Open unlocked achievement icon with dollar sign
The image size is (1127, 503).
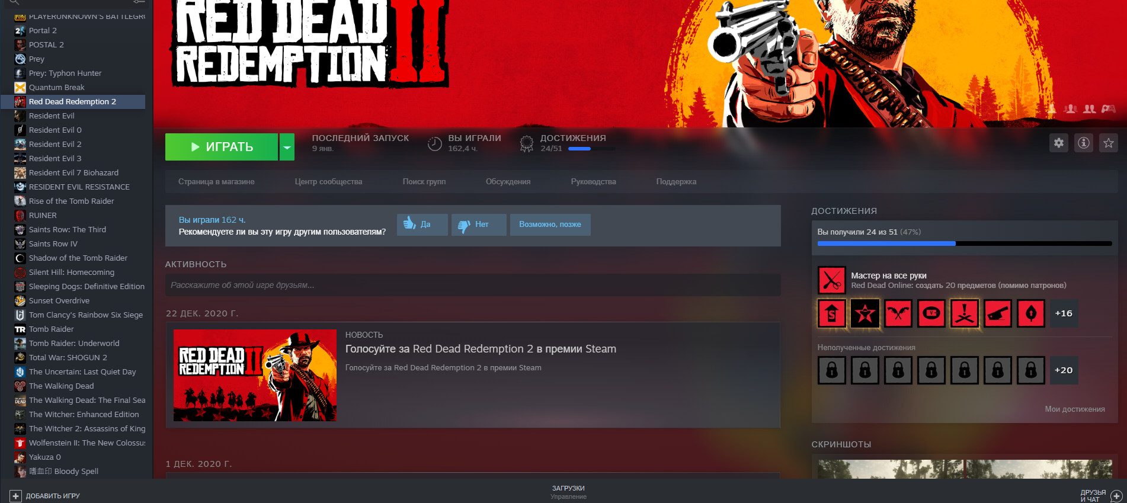click(831, 313)
